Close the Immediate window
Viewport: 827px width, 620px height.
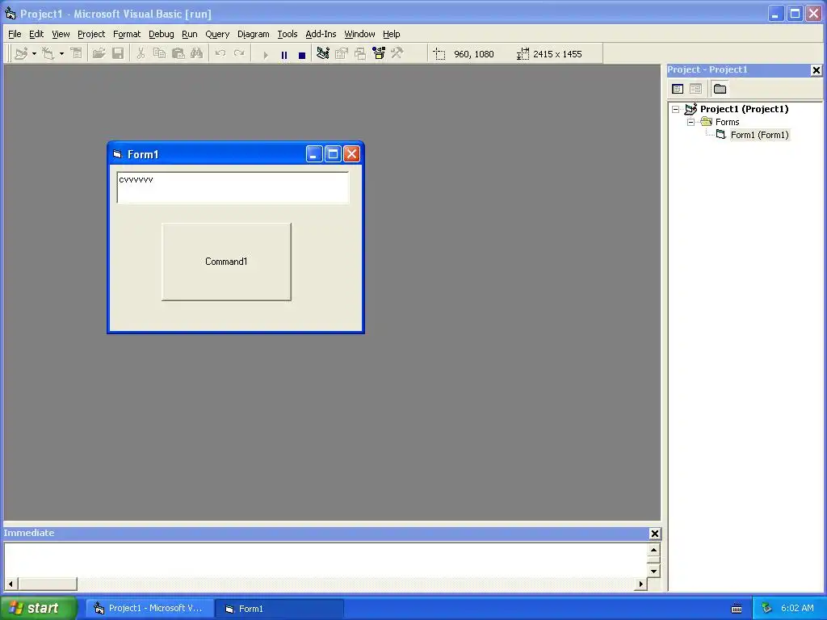pyautogui.click(x=654, y=534)
